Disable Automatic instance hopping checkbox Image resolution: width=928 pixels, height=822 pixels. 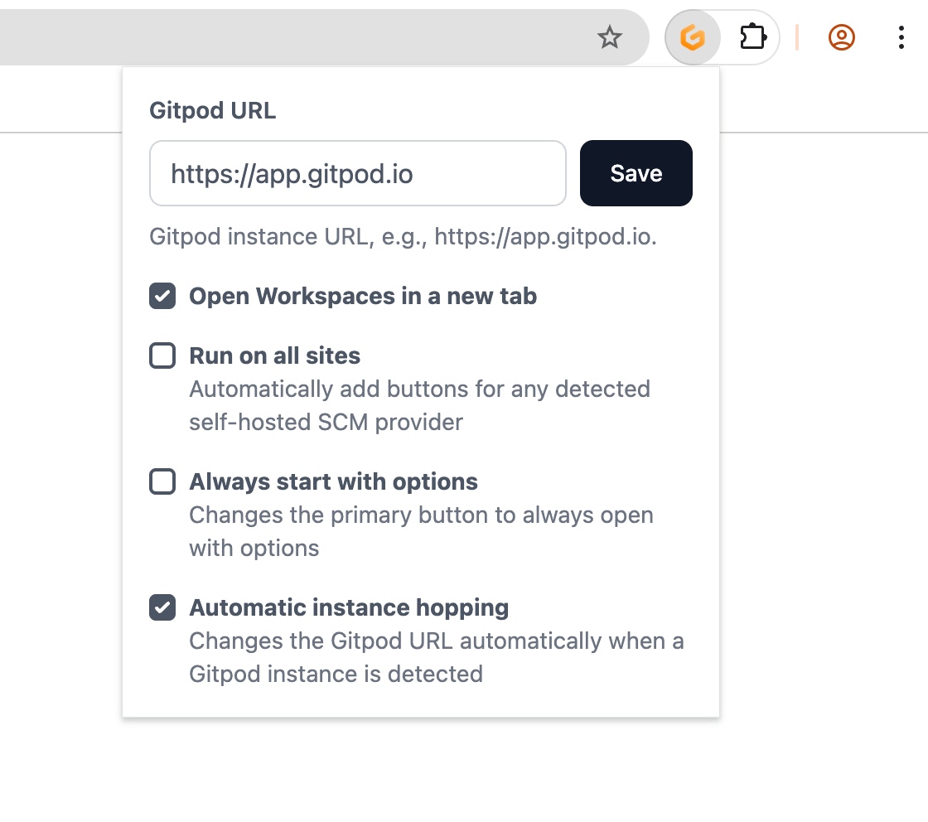[x=162, y=607]
